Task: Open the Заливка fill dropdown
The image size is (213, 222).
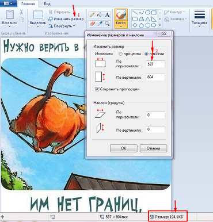Action: (176, 19)
